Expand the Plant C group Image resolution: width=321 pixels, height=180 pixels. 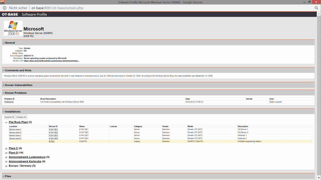point(6,148)
